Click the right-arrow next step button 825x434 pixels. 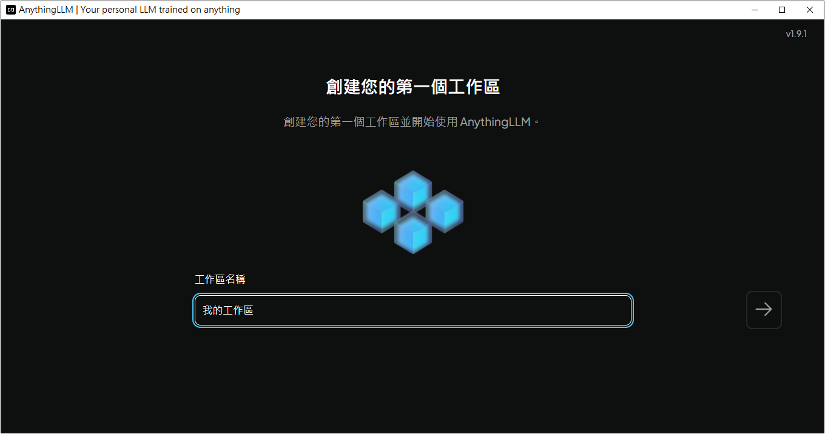pos(763,310)
